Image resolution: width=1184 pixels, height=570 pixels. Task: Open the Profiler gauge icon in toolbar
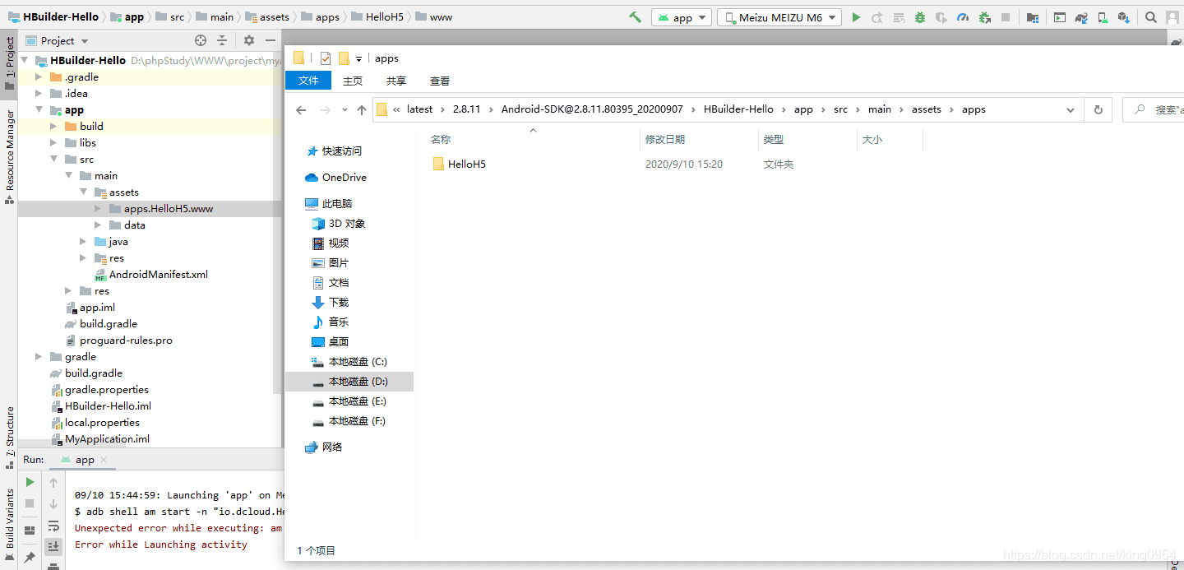(963, 17)
